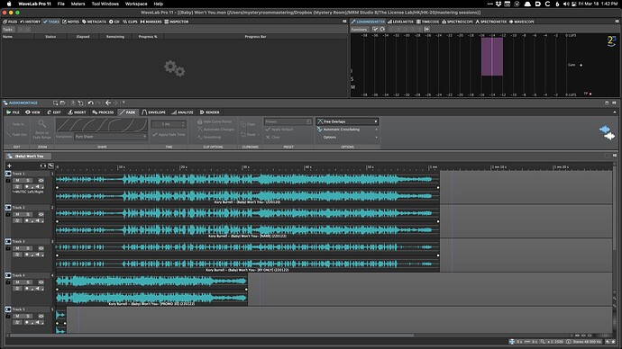Toggle Track 4 monitor eye icon
The width and height of the screenshot is (622, 349).
41,282
